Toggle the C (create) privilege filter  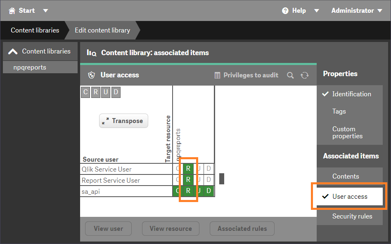85,92
